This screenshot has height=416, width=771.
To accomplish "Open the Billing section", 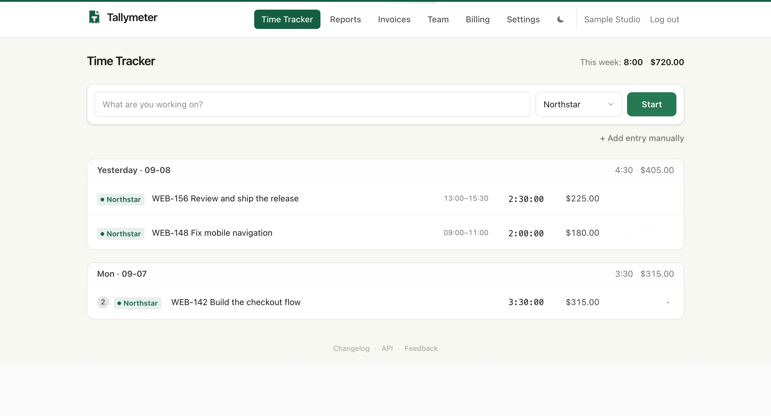I will pos(478,19).
